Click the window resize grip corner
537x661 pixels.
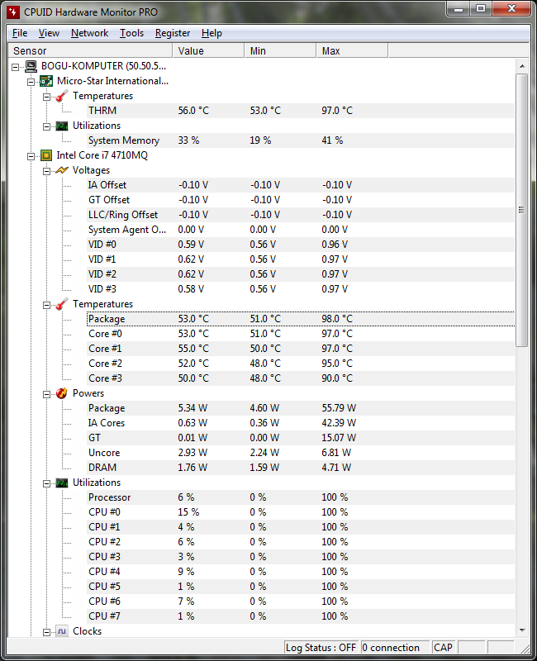(x=525, y=649)
